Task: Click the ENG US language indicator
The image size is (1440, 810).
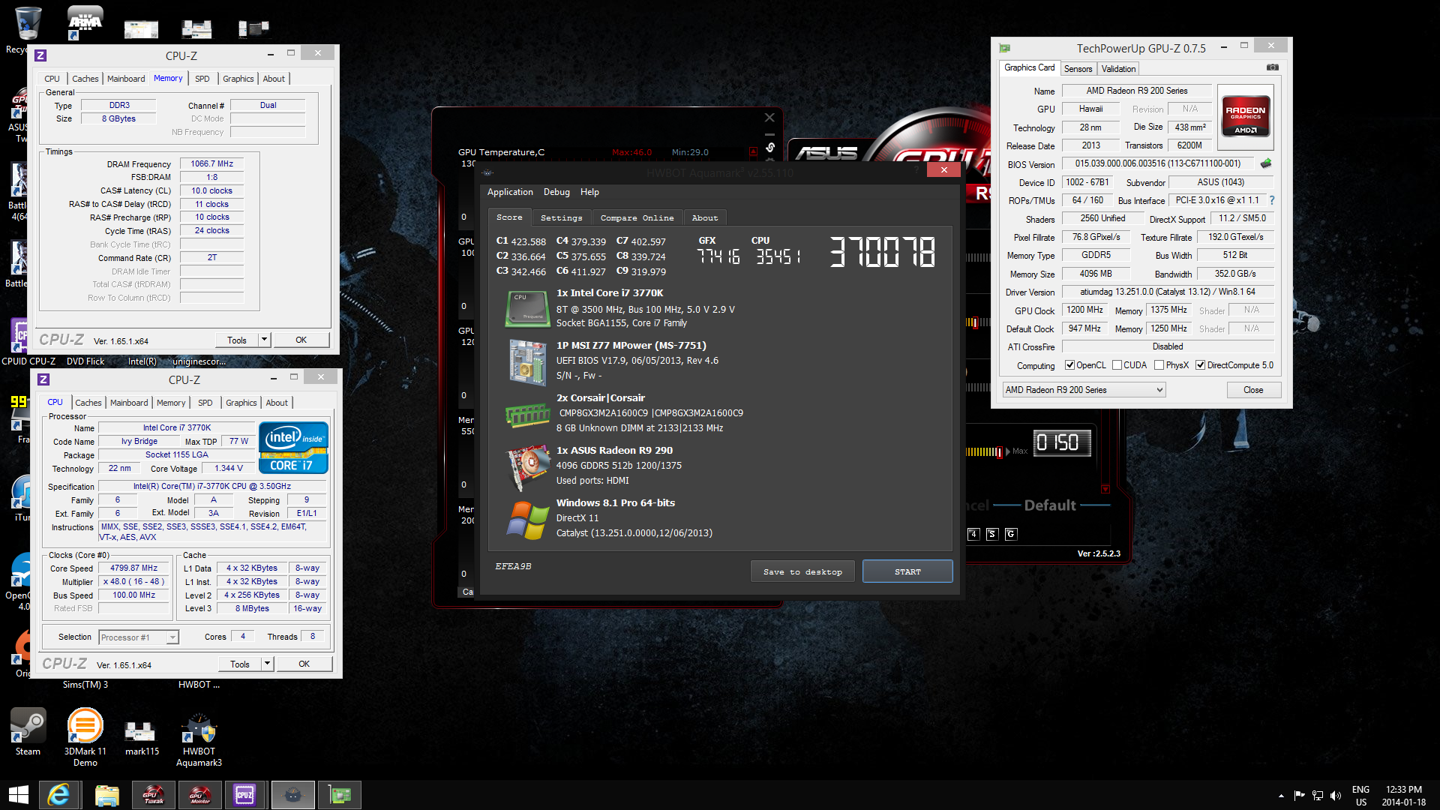Action: (1360, 796)
